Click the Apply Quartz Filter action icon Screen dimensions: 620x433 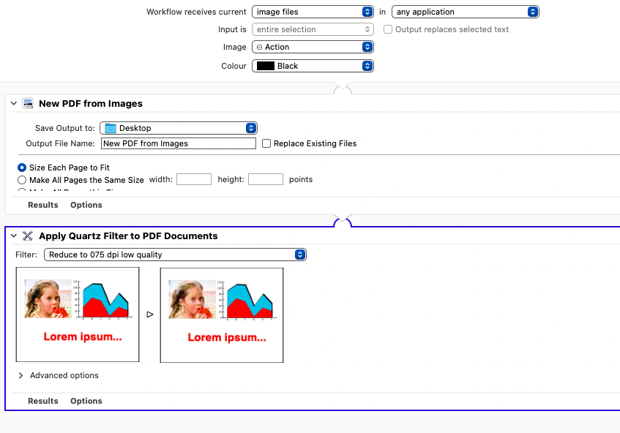(x=28, y=236)
